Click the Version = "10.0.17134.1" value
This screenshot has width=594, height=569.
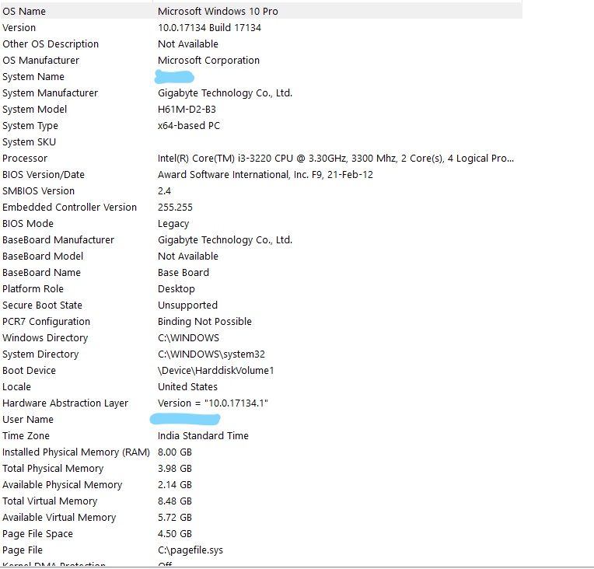coord(213,403)
